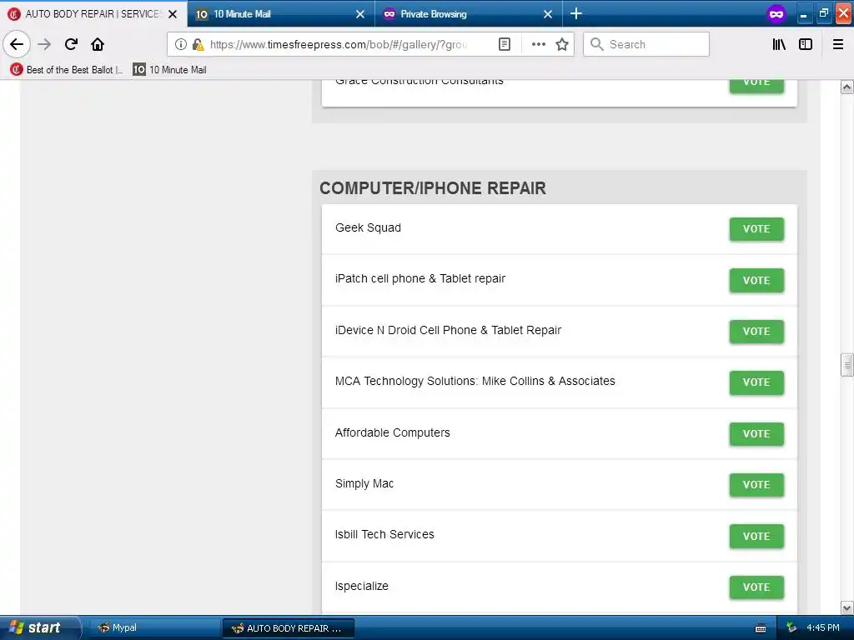Select AUTO BODY REPAIR taskbar button
The height and width of the screenshot is (640, 854).
[289, 628]
